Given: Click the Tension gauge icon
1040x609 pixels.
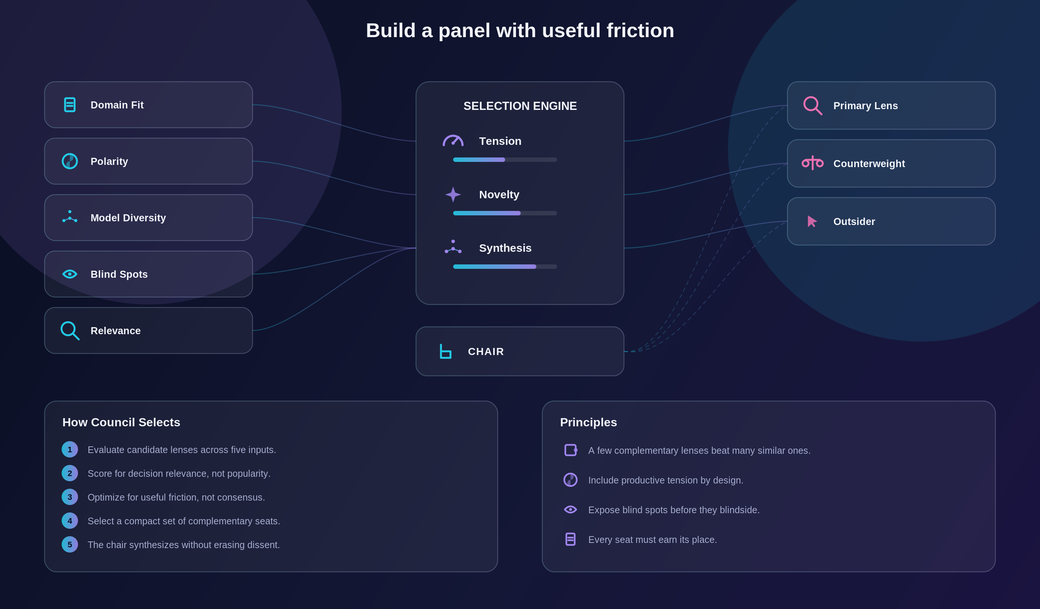Looking at the screenshot, I should tap(453, 141).
